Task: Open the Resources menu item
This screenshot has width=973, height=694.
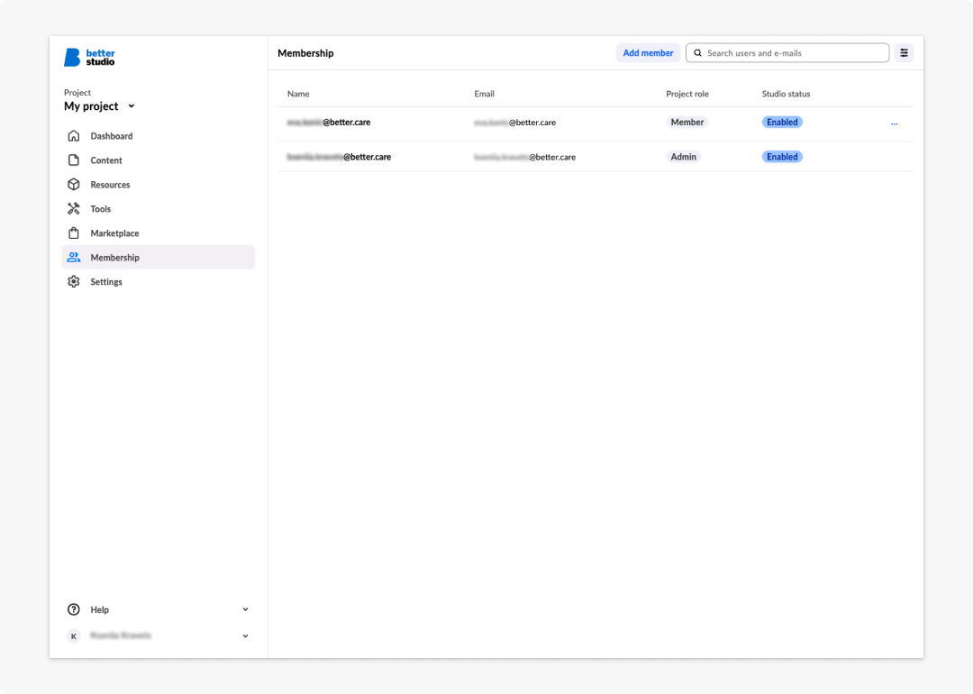Action: [x=111, y=185]
